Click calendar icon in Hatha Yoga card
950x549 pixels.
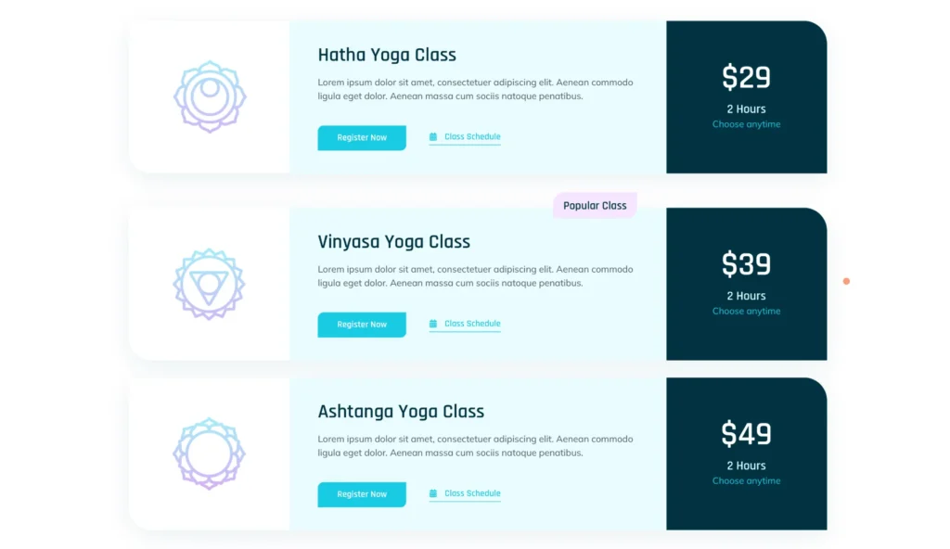433,137
